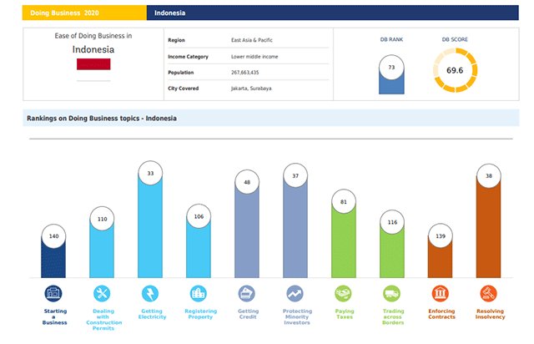Image resolution: width=534 pixels, height=344 pixels.
Task: Click the Paying Taxes money icon
Action: [343, 294]
